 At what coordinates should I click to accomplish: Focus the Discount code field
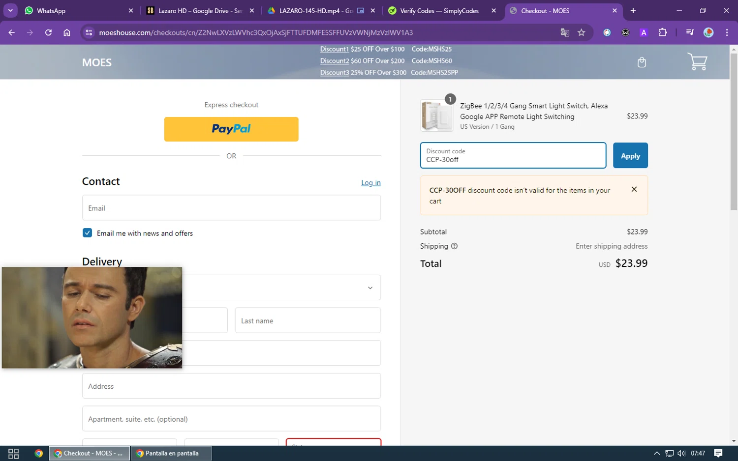[x=513, y=155]
